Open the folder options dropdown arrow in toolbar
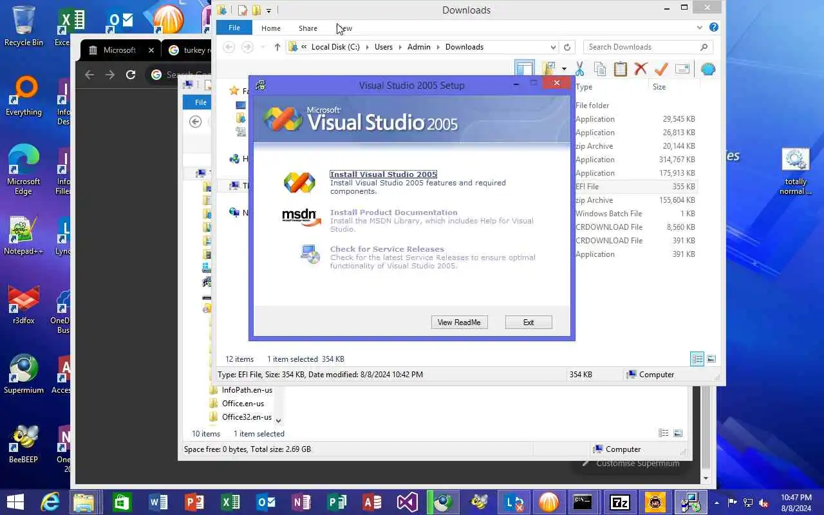 pyautogui.click(x=564, y=69)
